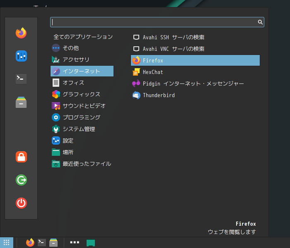Open the サウンドとビデオ category

point(82,106)
